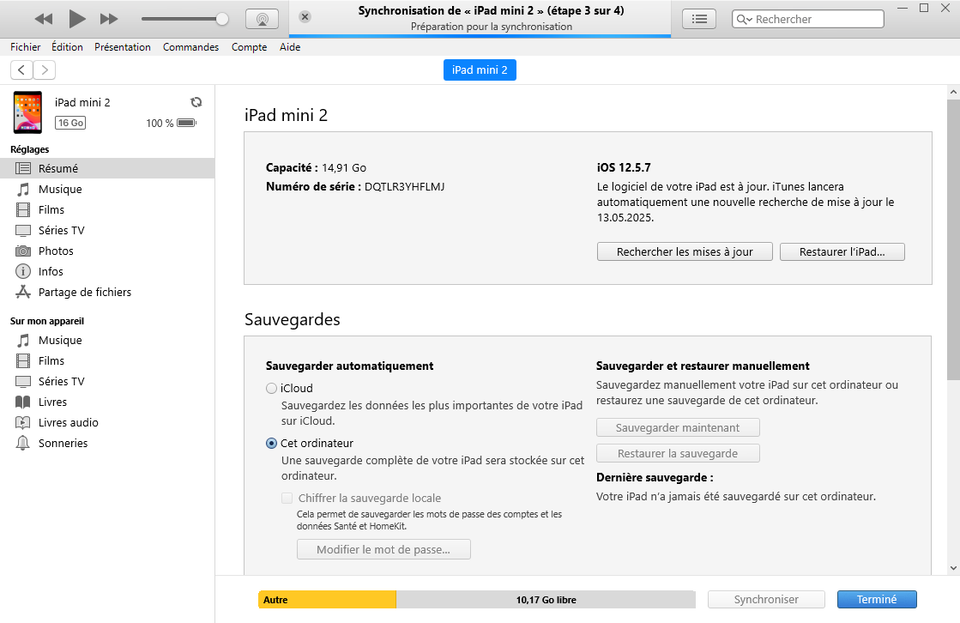
Task: Click the vertical scrollbar thumb
Action: [953, 239]
